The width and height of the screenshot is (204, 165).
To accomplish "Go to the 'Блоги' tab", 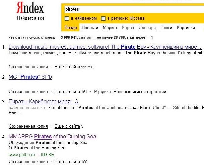I will (166, 28).
